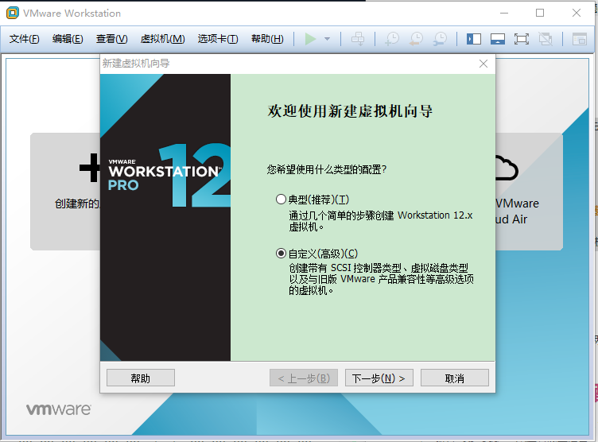Screen dimensions: 598x442
Task: Open the 查看(V) menu
Action: [x=112, y=39]
